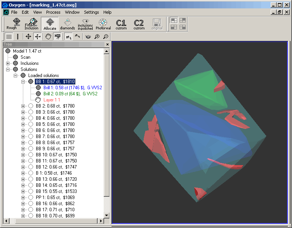The width and height of the screenshot is (292, 228).
Task: Select the Rough toolbar button
Action: click(x=11, y=24)
